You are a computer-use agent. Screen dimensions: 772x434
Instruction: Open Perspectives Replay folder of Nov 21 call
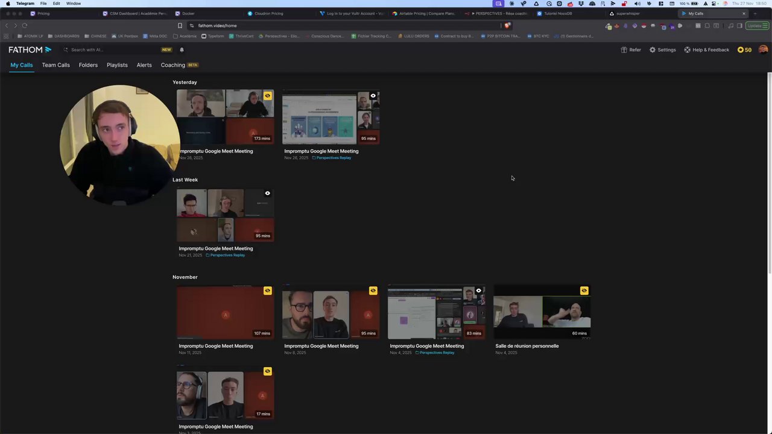click(x=226, y=255)
